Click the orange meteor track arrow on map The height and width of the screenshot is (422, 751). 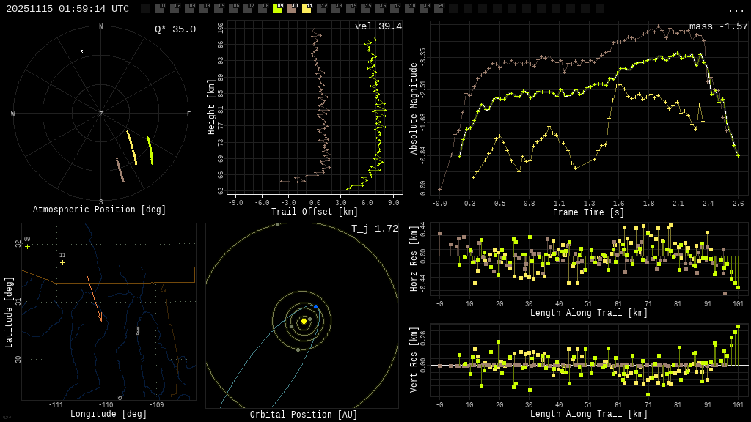[94, 297]
